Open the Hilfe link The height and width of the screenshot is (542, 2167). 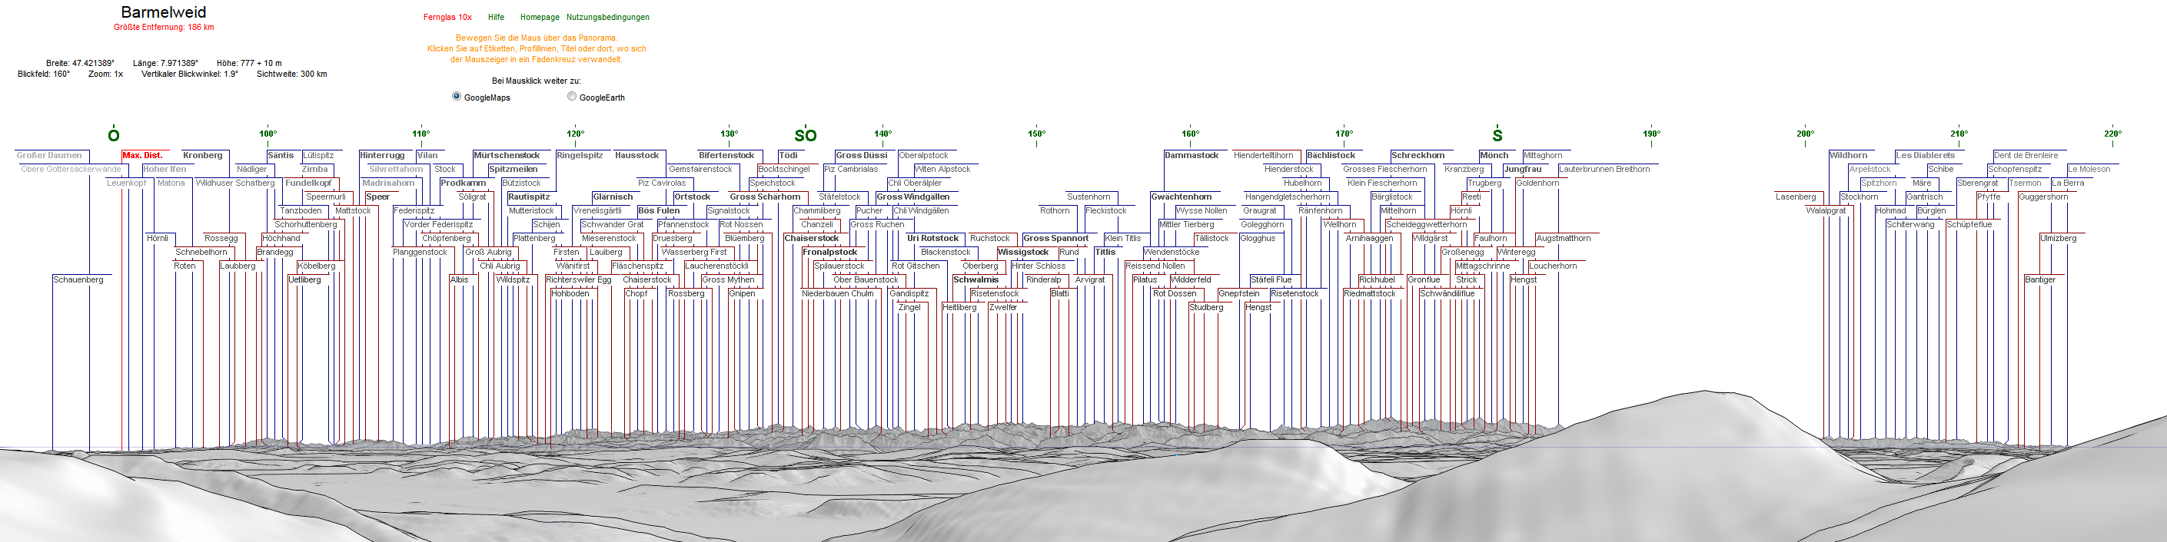497,17
